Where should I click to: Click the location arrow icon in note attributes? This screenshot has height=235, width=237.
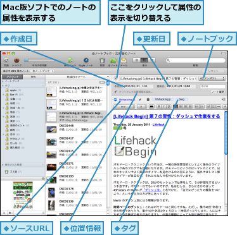[x=115, y=92]
